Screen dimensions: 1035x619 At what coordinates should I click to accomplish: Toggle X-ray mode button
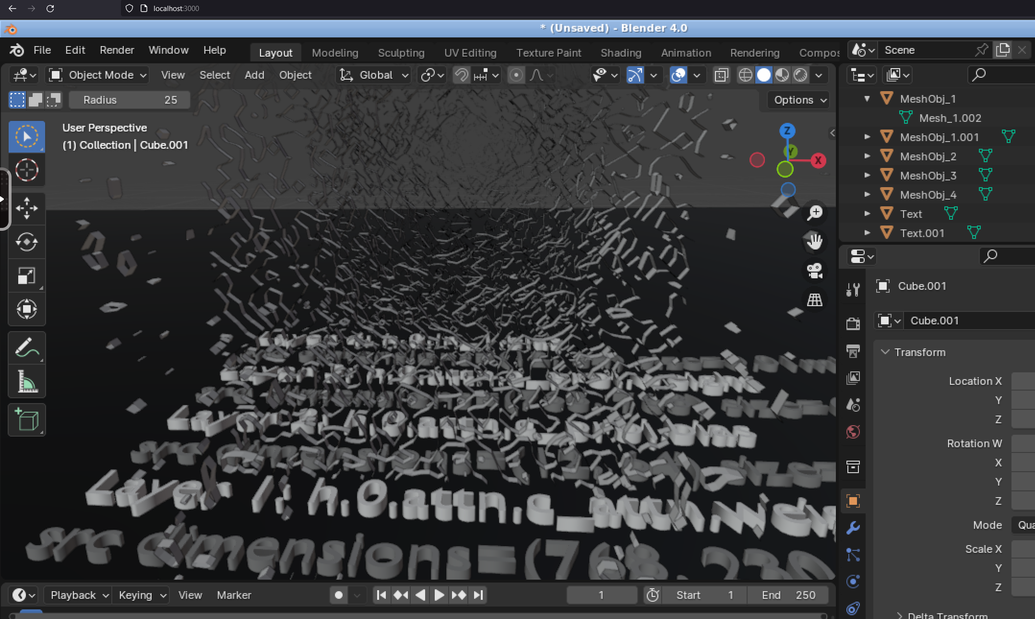[x=721, y=75]
